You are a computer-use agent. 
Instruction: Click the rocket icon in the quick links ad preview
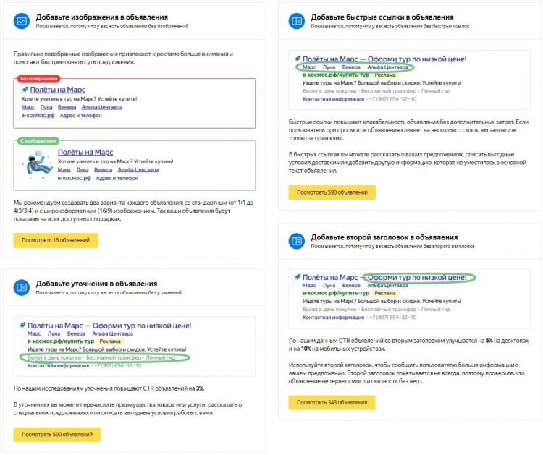(x=298, y=59)
